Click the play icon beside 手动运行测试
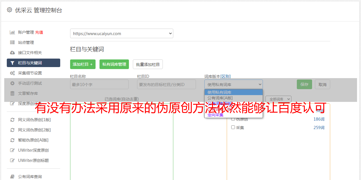The height and width of the screenshot is (180, 361). [12, 83]
